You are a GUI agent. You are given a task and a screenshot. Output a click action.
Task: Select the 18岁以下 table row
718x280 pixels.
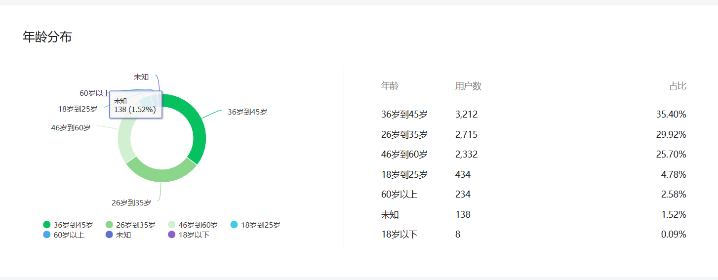tap(533, 234)
